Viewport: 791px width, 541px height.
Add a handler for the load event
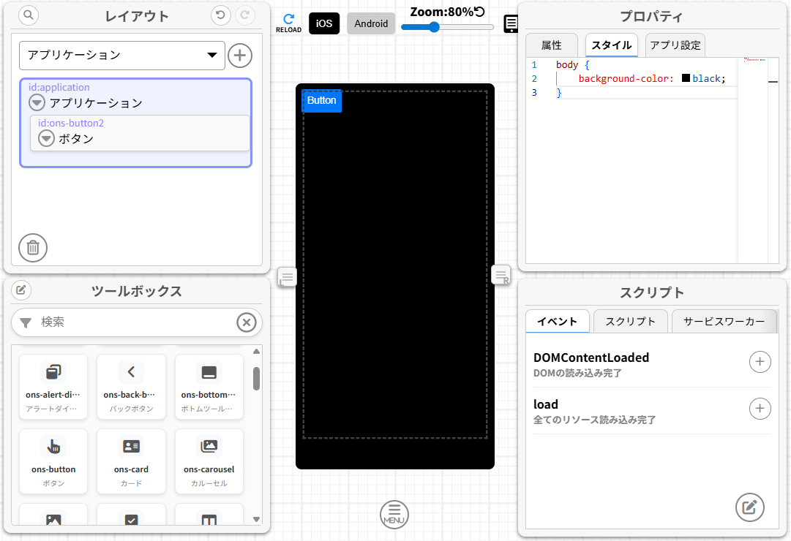tap(760, 409)
